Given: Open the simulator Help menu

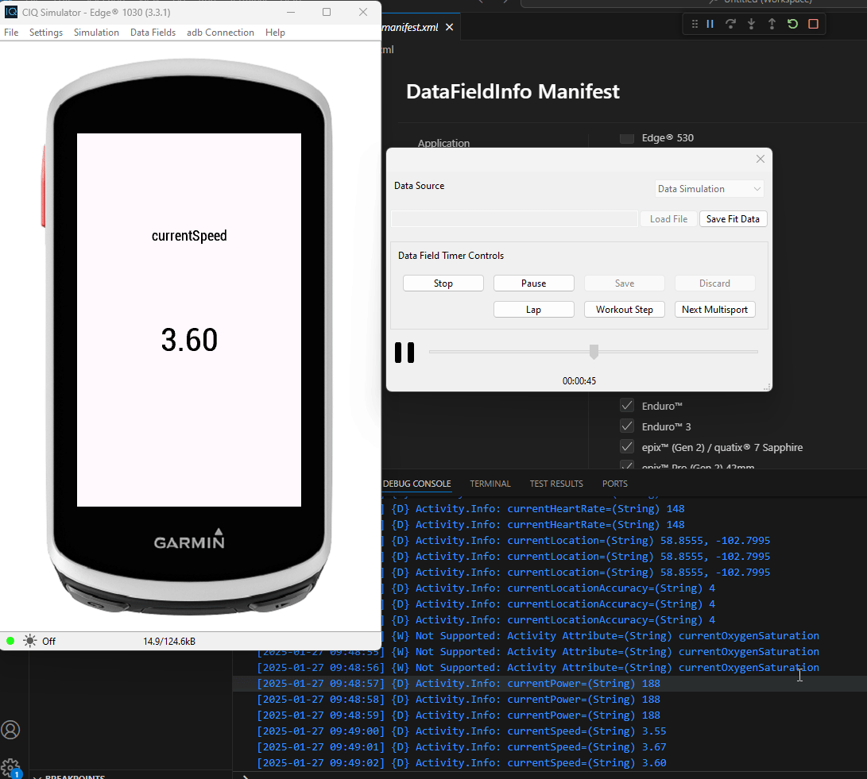Looking at the screenshot, I should (275, 33).
